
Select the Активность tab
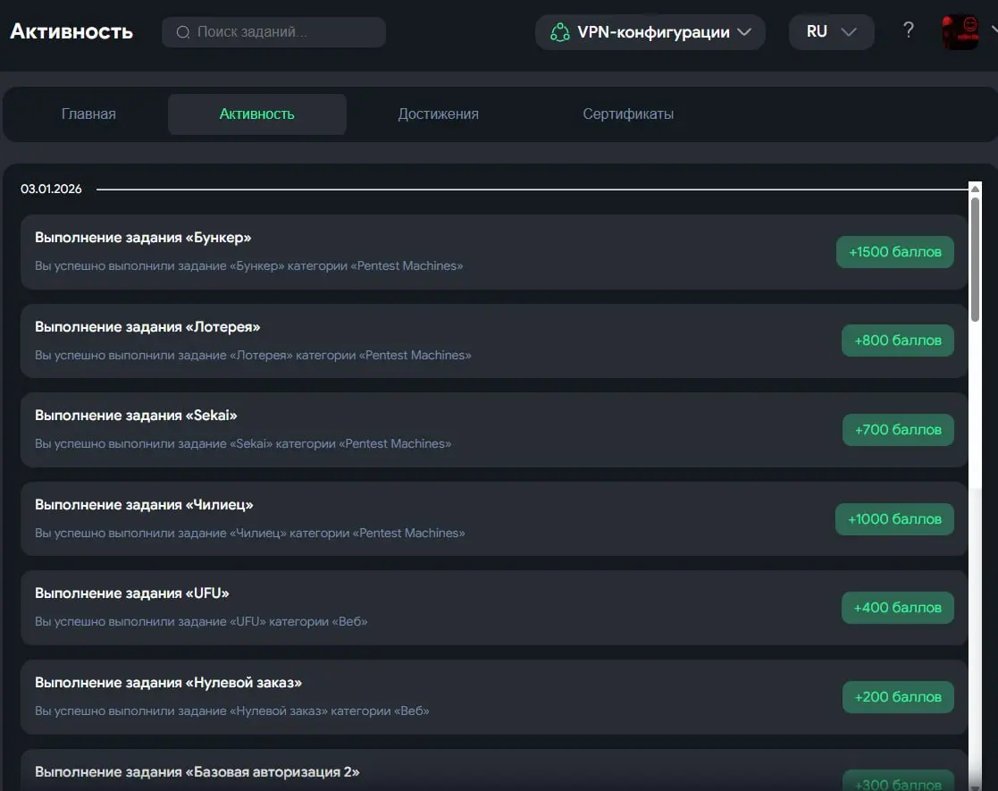click(257, 114)
